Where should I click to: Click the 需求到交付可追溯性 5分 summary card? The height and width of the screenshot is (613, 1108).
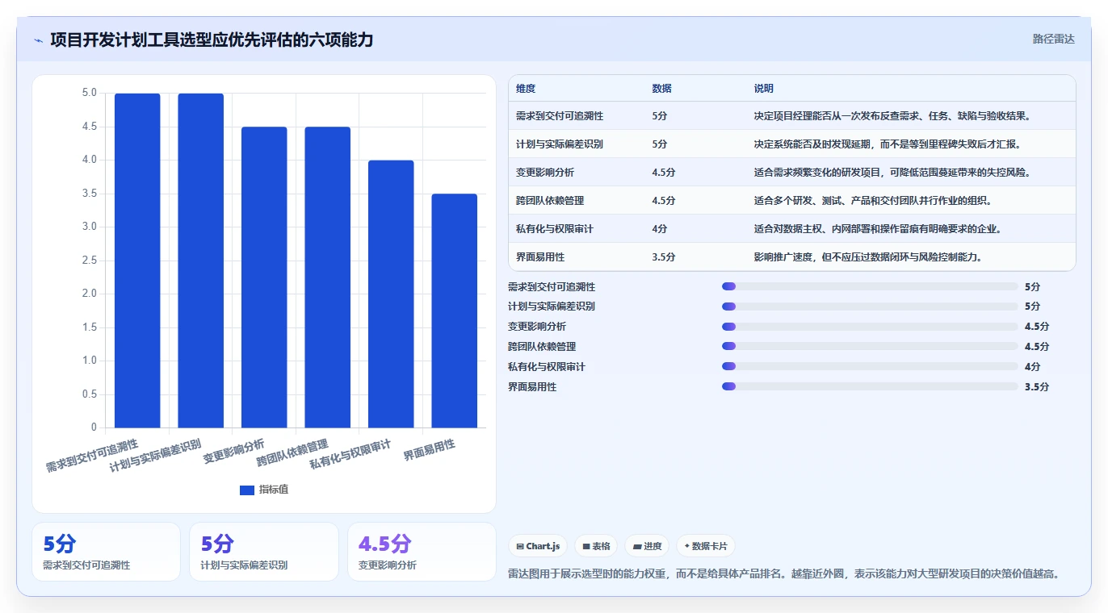coord(106,552)
